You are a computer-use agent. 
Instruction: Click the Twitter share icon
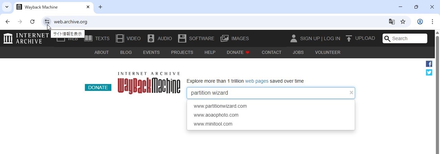(x=429, y=72)
